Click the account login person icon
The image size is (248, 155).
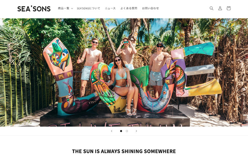point(220,8)
